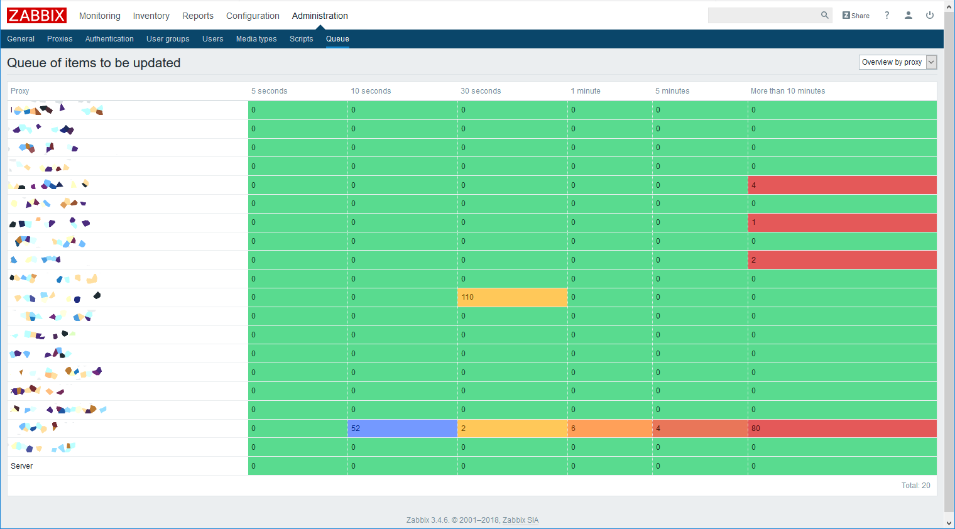This screenshot has height=529, width=955.
Task: Open the user profile icon
Action: tap(908, 15)
